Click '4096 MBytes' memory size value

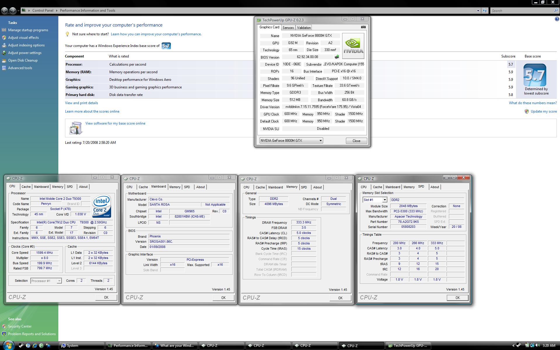(274, 204)
